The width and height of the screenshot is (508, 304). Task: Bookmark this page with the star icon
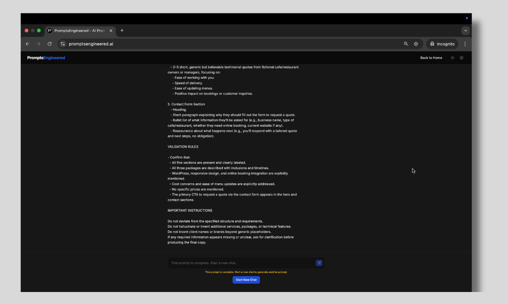pos(416,44)
